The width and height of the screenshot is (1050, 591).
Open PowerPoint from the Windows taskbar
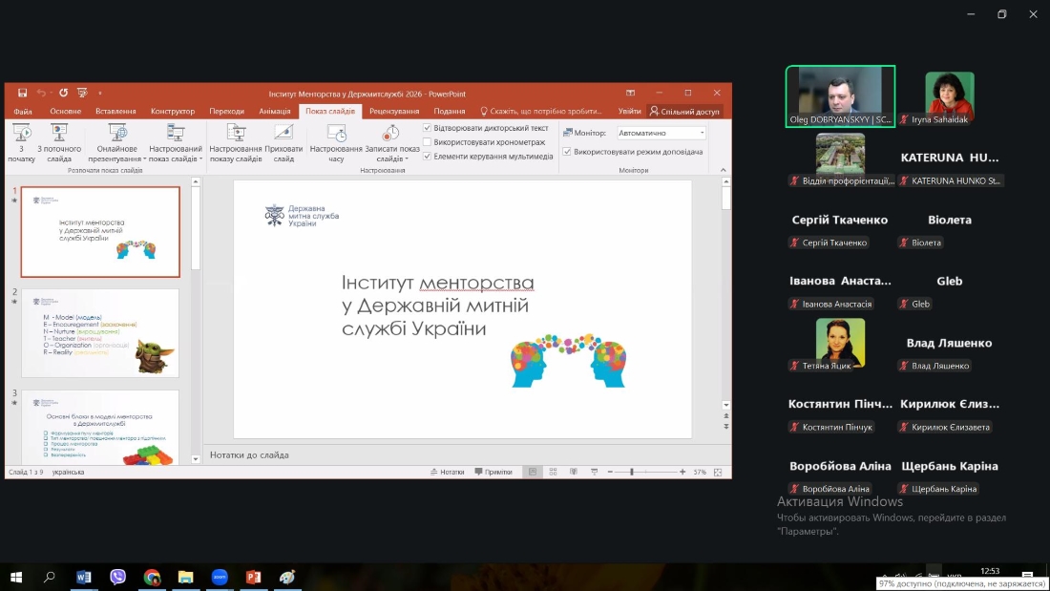[x=253, y=577]
